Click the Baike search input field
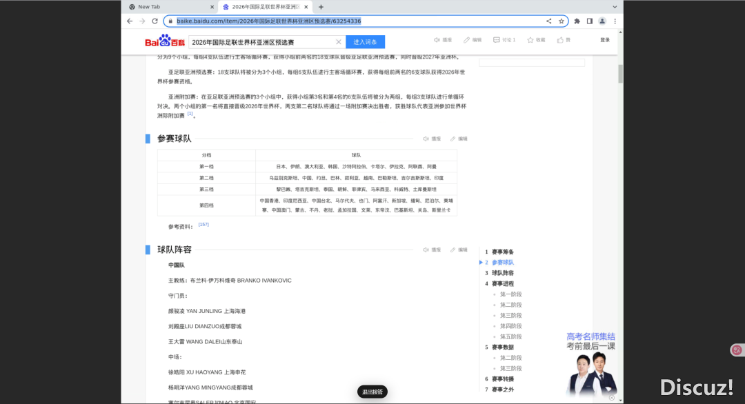This screenshot has width=745, height=404. (x=262, y=42)
